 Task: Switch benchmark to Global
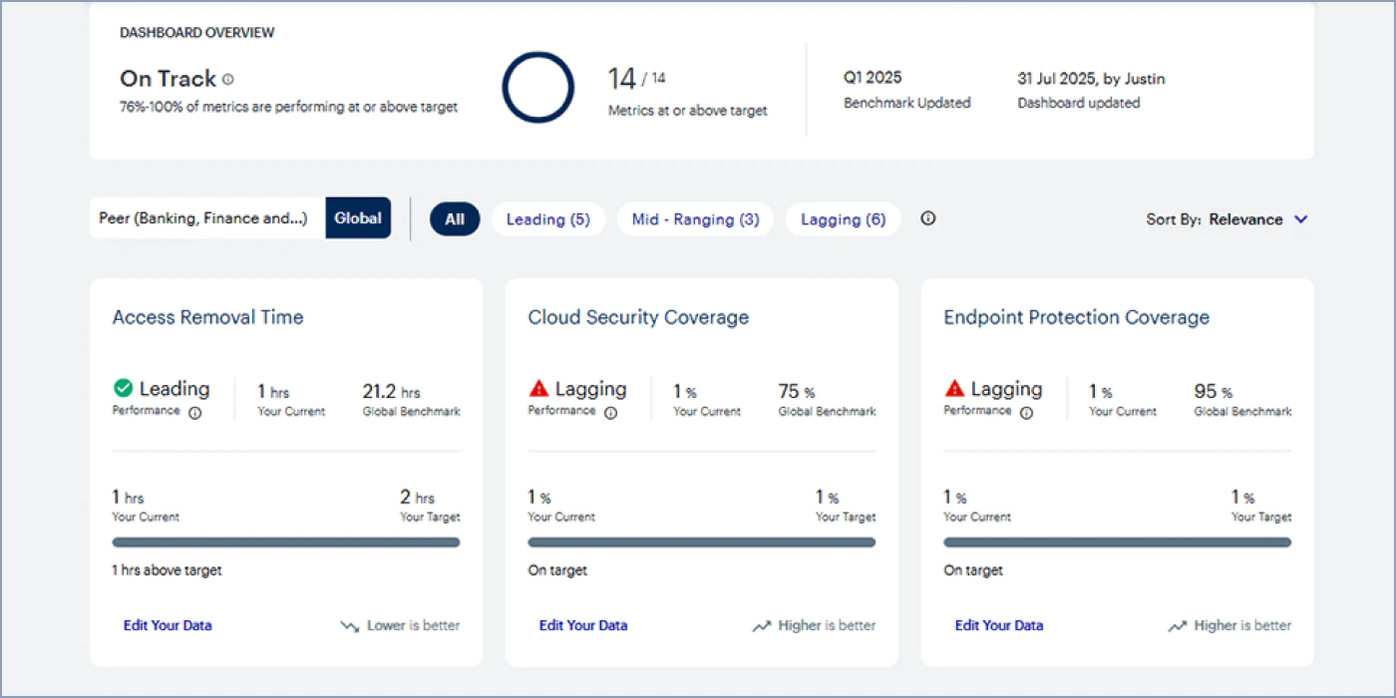[x=358, y=218]
